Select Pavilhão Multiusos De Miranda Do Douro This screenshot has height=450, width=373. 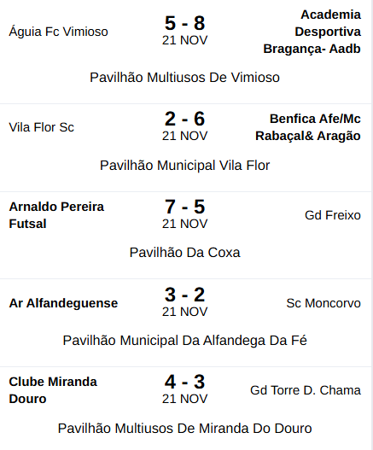[x=184, y=429]
